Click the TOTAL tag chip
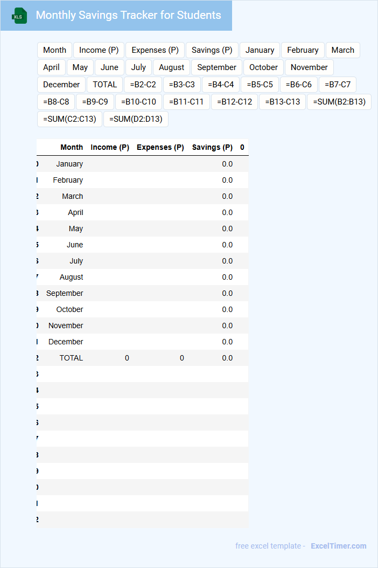 [x=104, y=85]
